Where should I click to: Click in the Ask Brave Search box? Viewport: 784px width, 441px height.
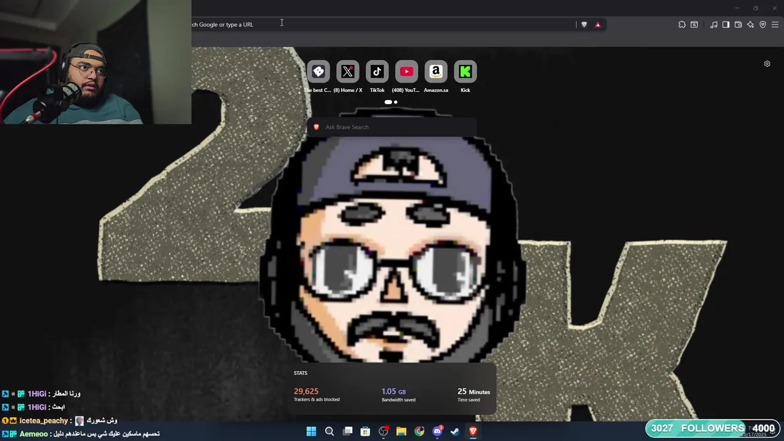[x=391, y=127]
